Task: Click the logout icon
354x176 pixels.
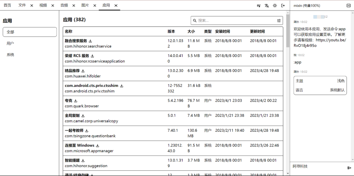Action: 283,6
